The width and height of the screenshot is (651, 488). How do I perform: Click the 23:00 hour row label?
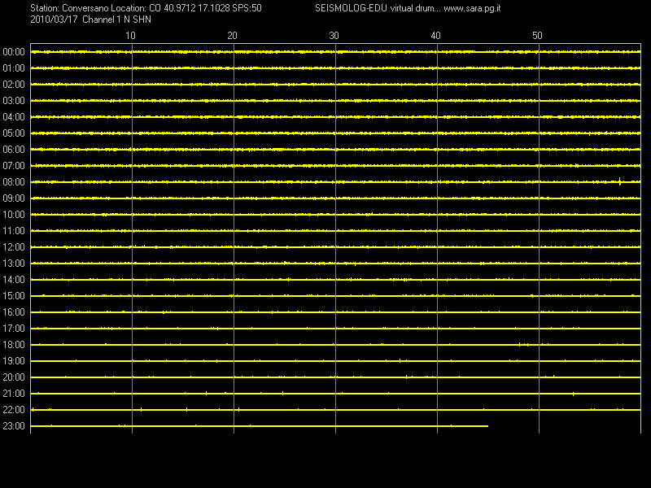14,426
